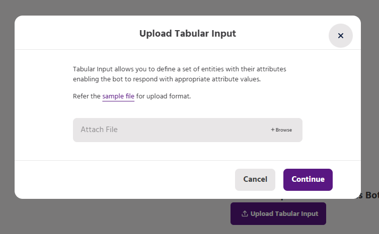Viewport: 379px width, 234px height.
Task: Click the Attach File input field
Action: pos(171,130)
